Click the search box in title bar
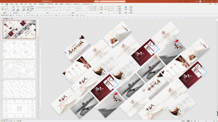The image size is (218, 122). point(110,1)
